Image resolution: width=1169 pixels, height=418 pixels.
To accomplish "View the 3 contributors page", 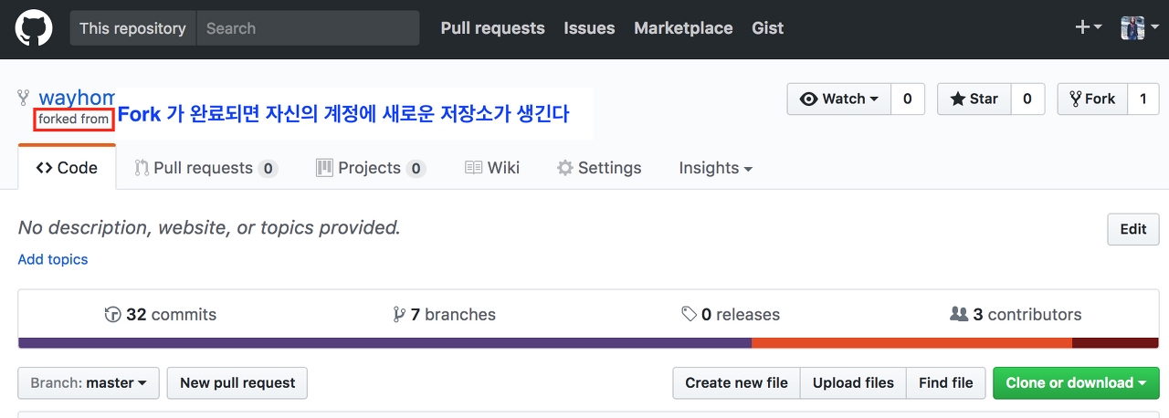I will [1016, 314].
